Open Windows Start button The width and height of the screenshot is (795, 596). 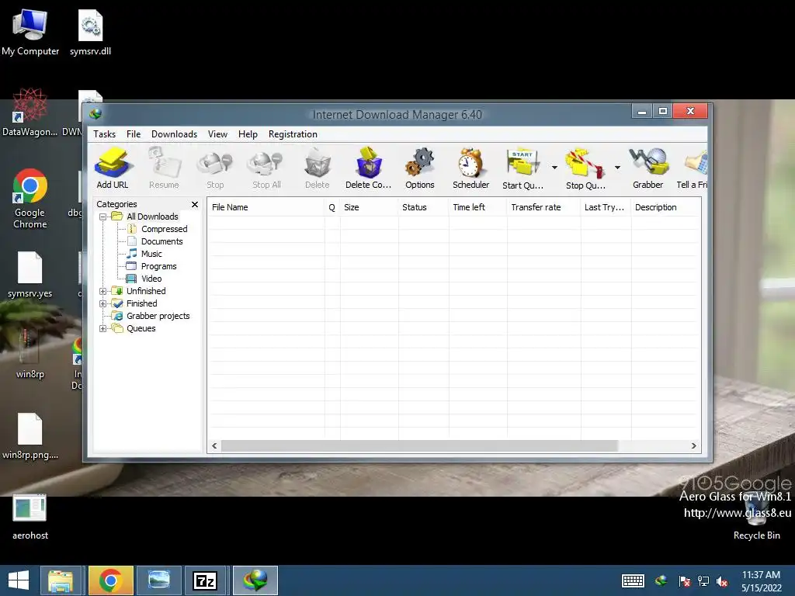(19, 580)
